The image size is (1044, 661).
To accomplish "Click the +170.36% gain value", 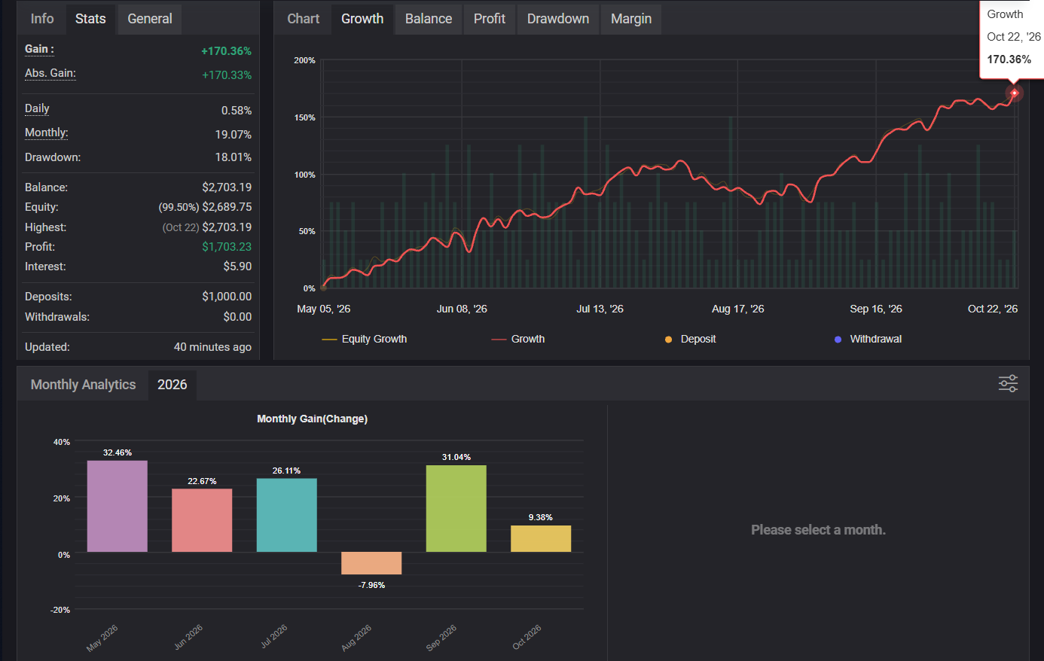I will [227, 51].
